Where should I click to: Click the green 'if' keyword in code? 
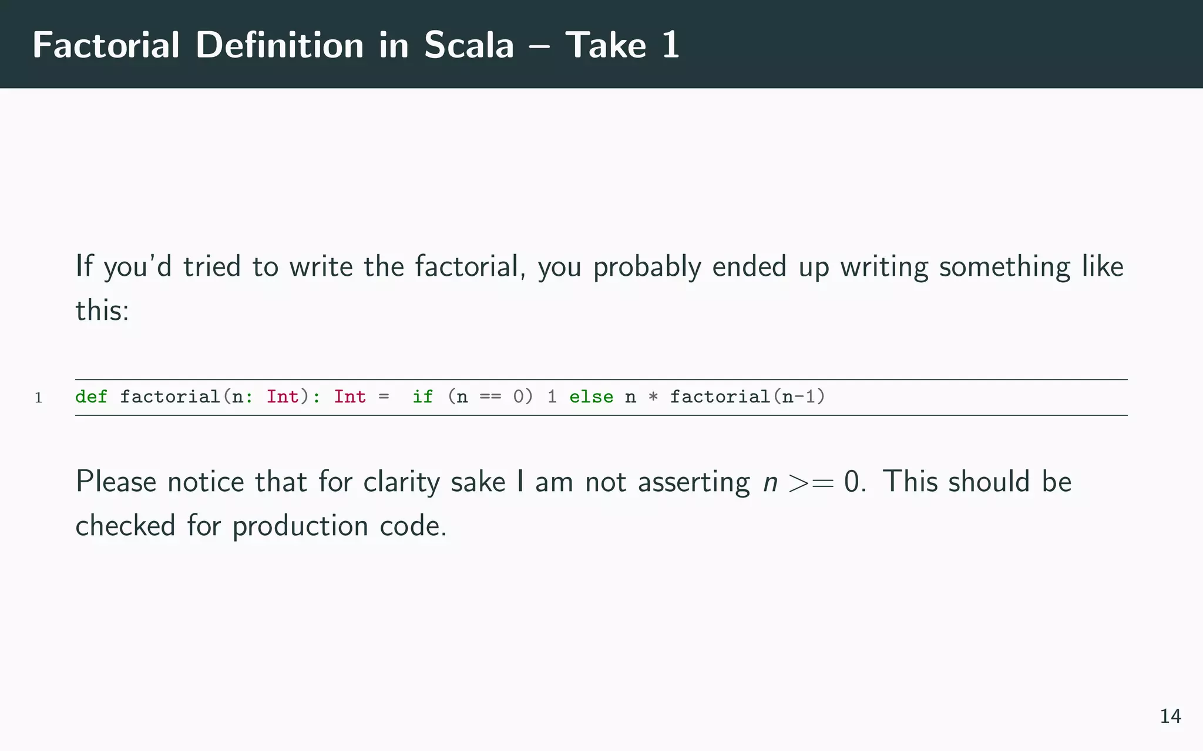(x=422, y=397)
